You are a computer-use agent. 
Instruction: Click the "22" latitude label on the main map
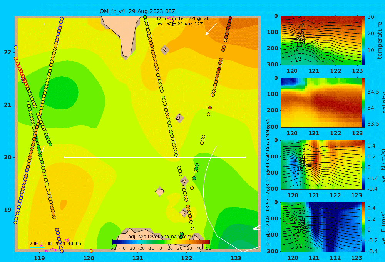click(8, 52)
